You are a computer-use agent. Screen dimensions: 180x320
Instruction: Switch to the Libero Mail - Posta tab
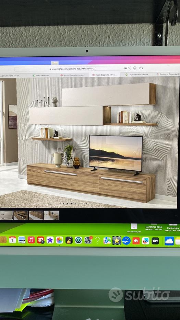coord(136,75)
